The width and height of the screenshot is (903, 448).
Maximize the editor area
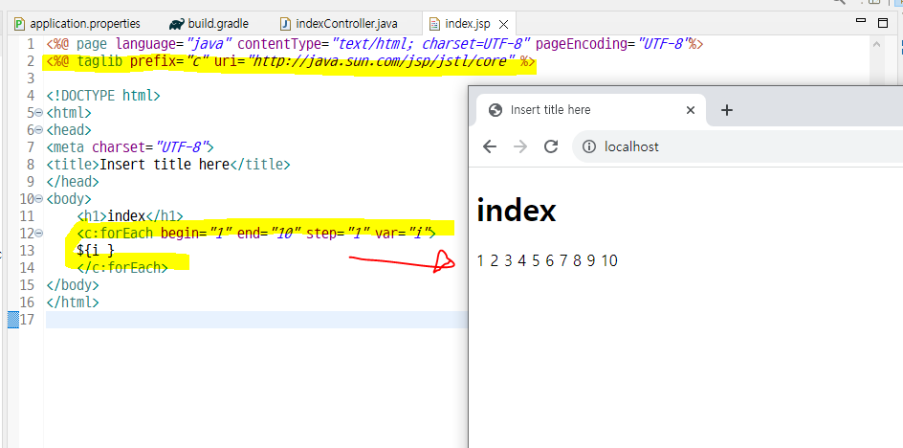coord(882,23)
